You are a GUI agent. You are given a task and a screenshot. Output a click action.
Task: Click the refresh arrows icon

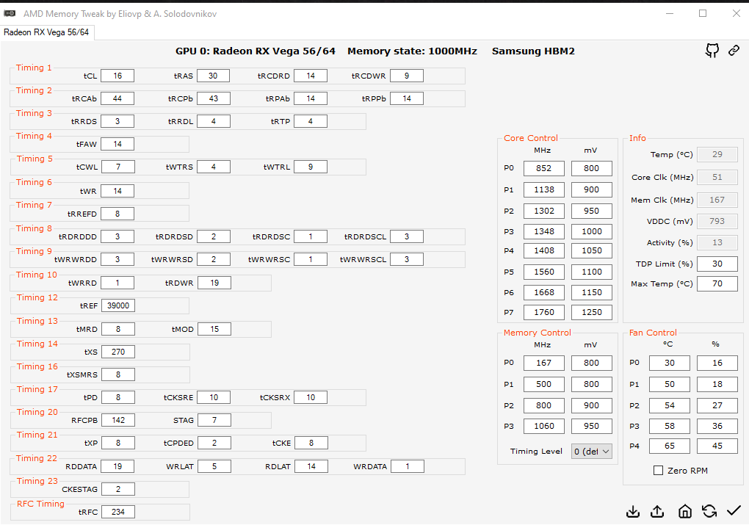(709, 511)
